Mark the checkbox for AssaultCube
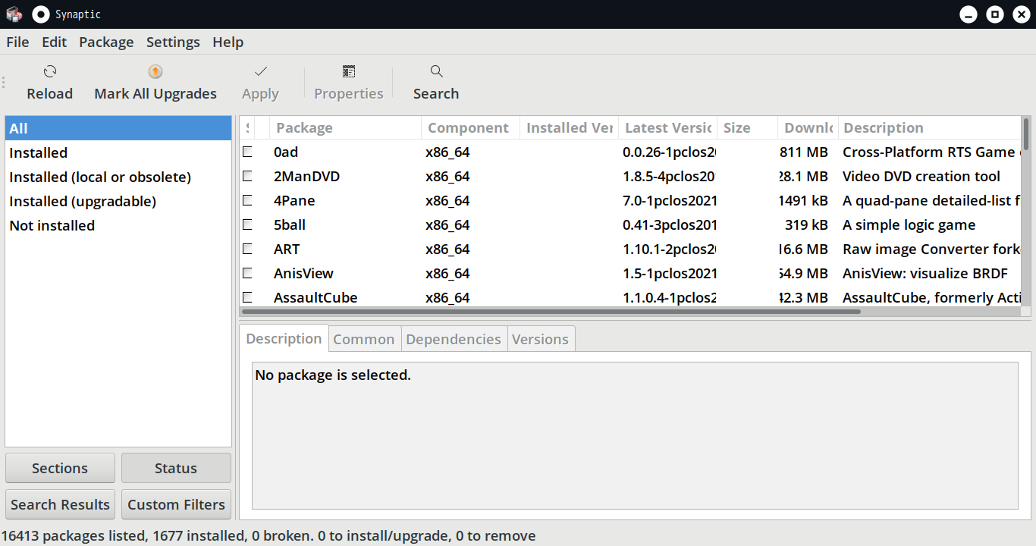The height and width of the screenshot is (546, 1036). coord(247,297)
